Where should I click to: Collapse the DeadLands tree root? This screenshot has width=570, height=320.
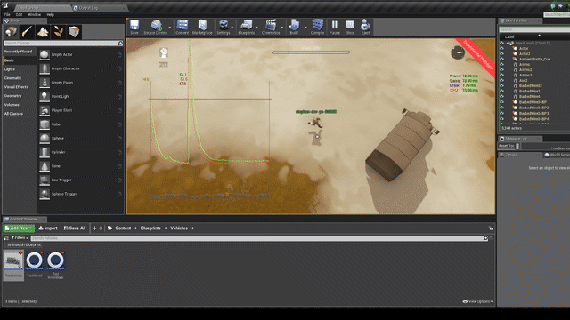(x=508, y=44)
